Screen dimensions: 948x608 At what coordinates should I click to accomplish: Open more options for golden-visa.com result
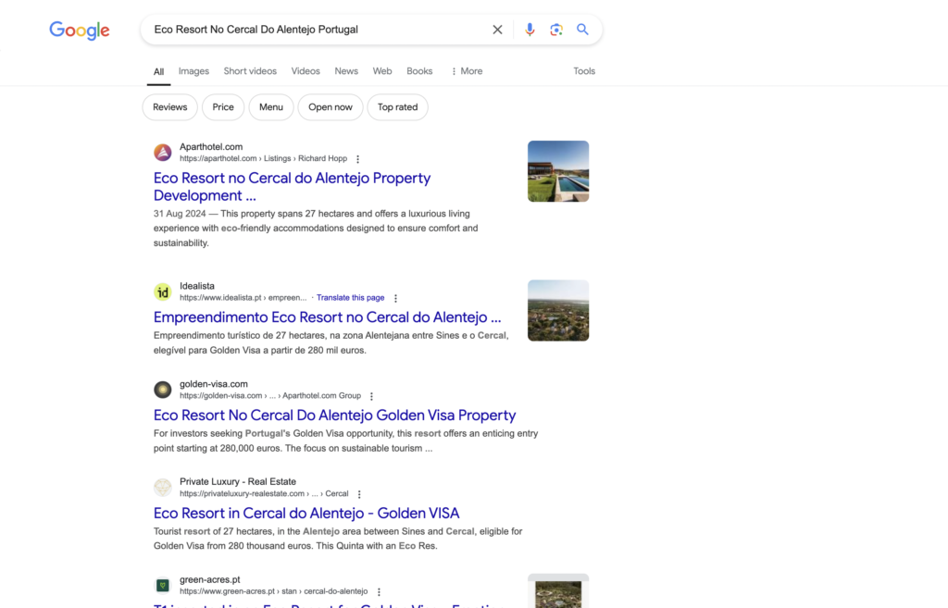click(372, 396)
